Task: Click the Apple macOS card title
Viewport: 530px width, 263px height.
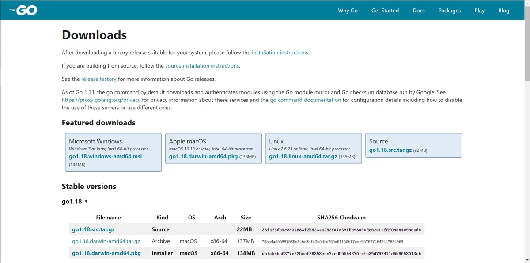Action: click(x=188, y=141)
